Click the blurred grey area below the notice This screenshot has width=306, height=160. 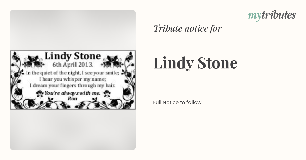73,130
